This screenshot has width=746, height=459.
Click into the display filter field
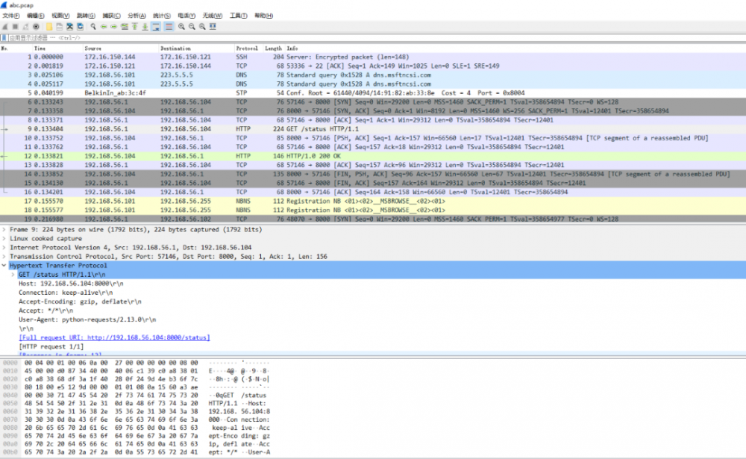376,37
